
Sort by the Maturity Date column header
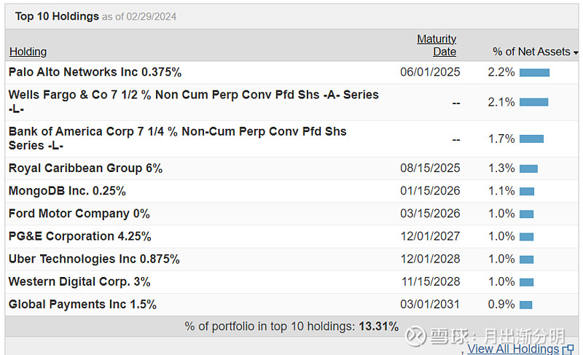(437, 45)
